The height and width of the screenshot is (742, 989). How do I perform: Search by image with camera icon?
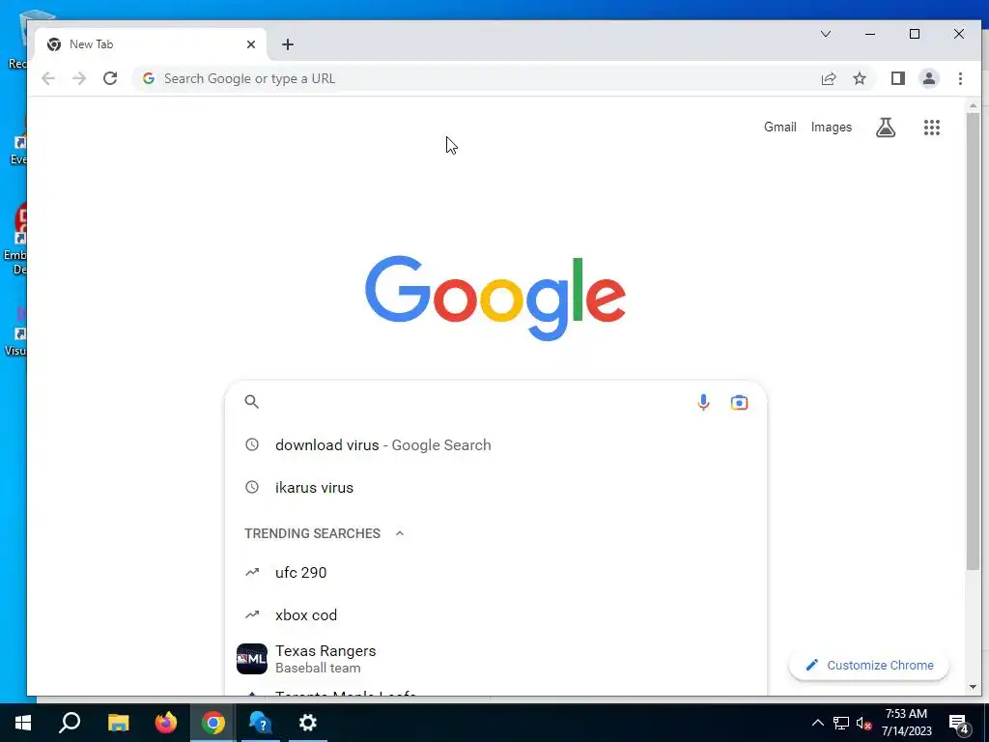[739, 402]
